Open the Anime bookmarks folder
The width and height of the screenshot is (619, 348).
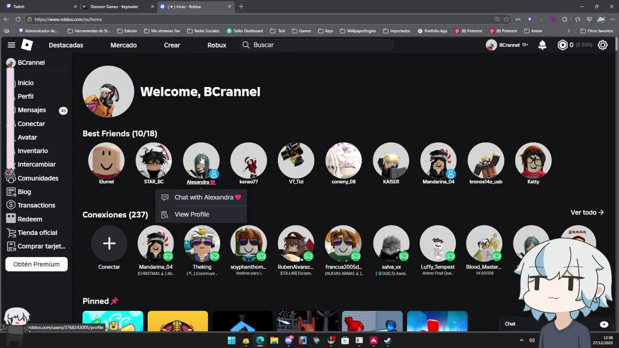pos(533,31)
